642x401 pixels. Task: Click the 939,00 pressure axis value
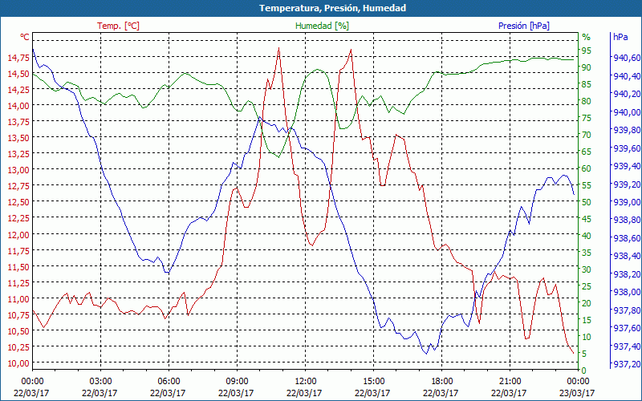click(x=627, y=202)
